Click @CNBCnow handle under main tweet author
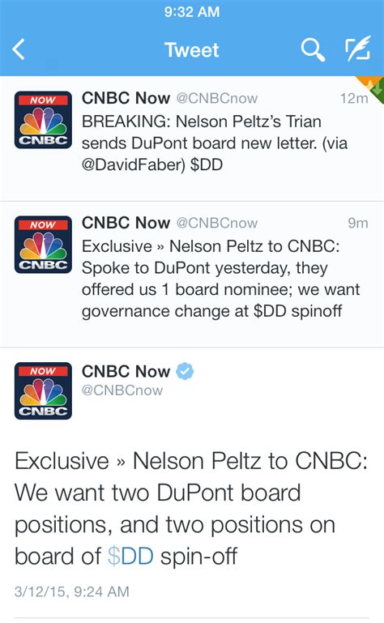This screenshot has width=384, height=623. (x=122, y=390)
